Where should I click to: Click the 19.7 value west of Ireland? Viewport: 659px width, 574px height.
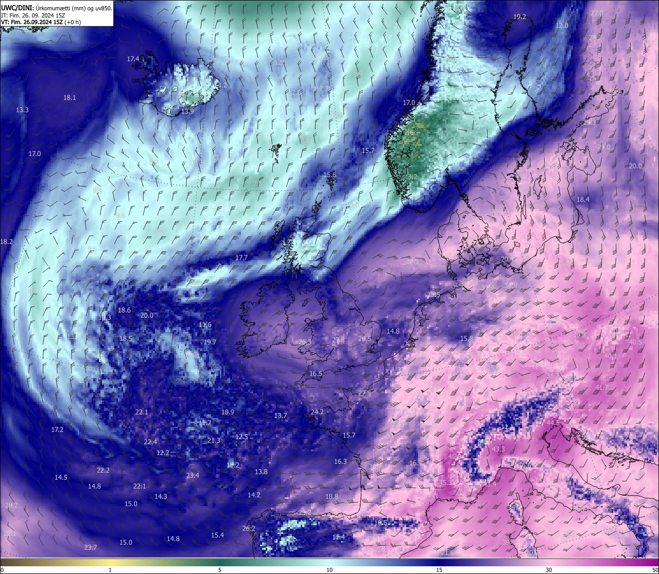210,342
